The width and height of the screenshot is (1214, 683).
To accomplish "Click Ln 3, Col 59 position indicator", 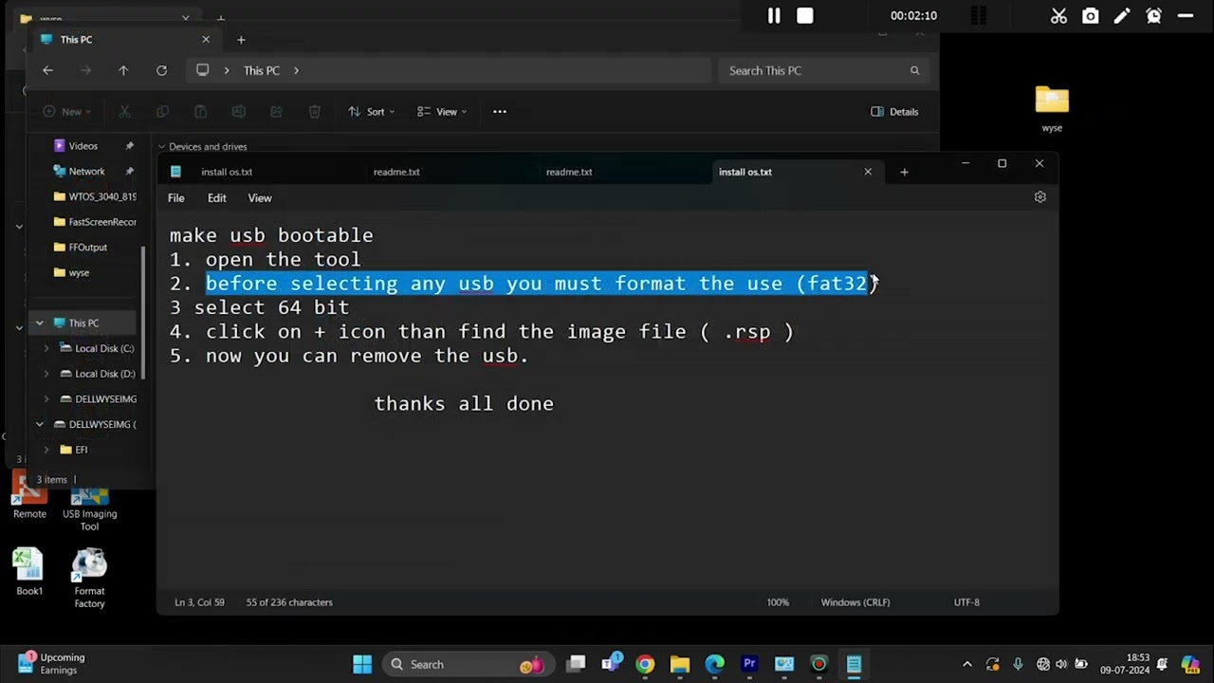I will click(199, 602).
